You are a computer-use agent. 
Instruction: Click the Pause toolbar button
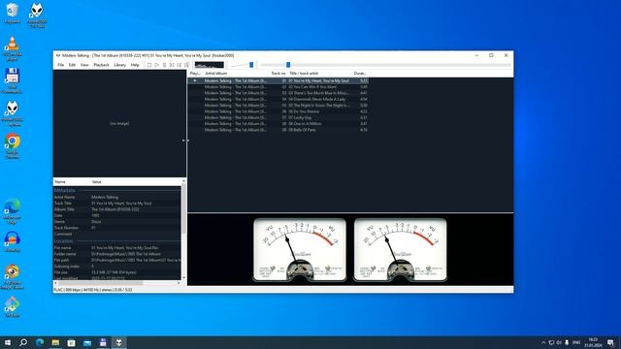click(x=164, y=65)
